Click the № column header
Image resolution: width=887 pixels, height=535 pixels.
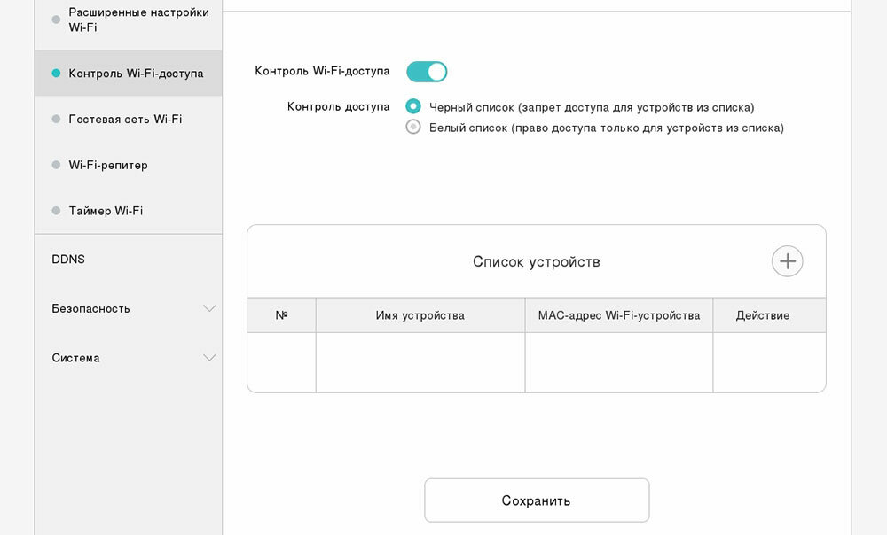point(282,315)
